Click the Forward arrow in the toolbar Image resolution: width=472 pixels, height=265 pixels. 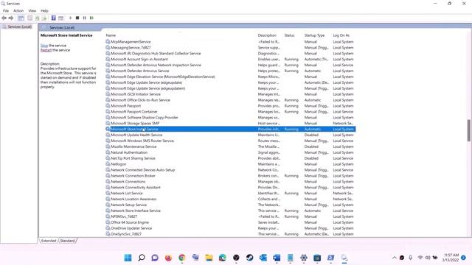click(11, 18)
